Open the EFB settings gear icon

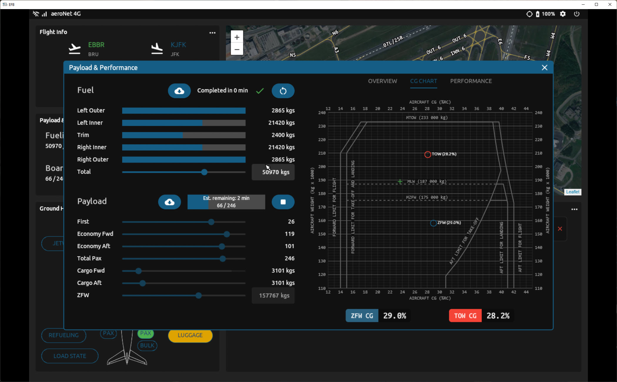pyautogui.click(x=563, y=14)
